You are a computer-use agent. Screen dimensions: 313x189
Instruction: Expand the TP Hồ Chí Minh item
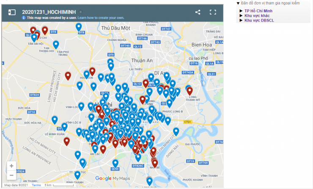241,11
